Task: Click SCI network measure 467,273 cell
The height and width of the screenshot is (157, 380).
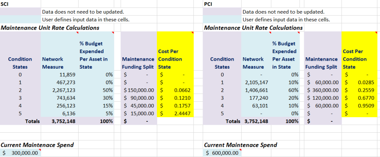Action: [59, 82]
